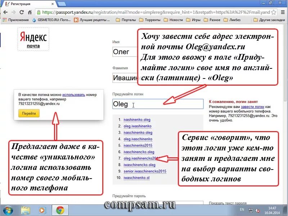288x216 pixels.
Task: Open the muted volume tray icon
Action: click(258, 211)
